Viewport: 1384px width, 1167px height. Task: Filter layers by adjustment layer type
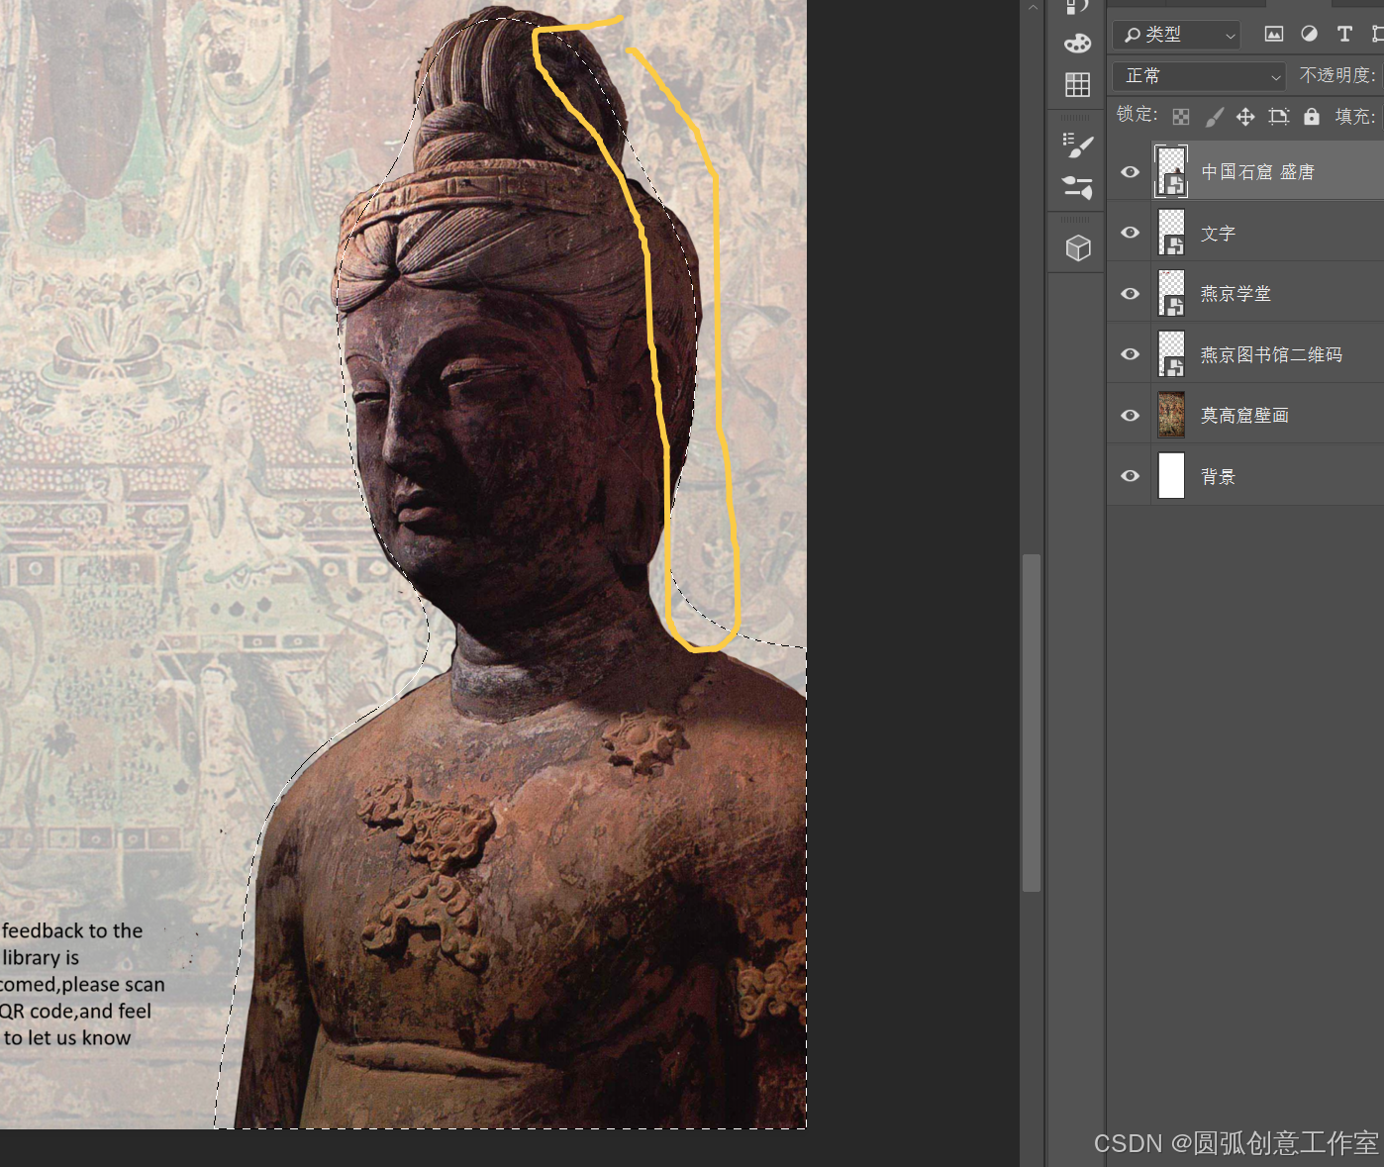[1309, 34]
